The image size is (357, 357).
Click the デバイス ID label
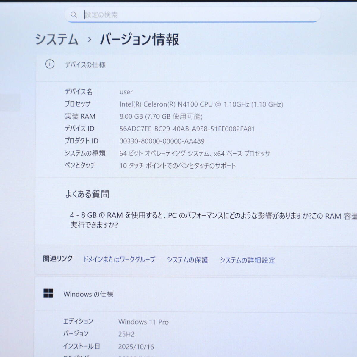pos(79,129)
